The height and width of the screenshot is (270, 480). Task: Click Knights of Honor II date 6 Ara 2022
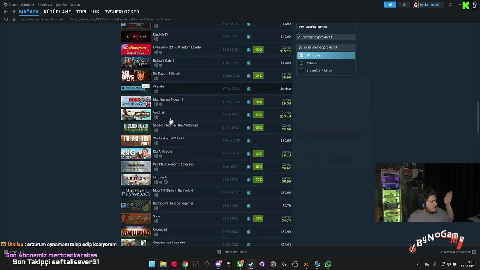(230, 166)
